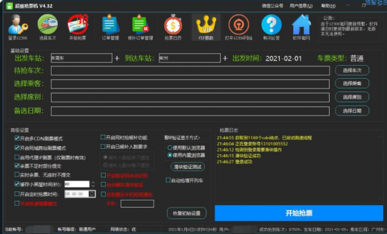The image size is (387, 234).
Task: Click the 手机 phone number field
Action: 137,204
